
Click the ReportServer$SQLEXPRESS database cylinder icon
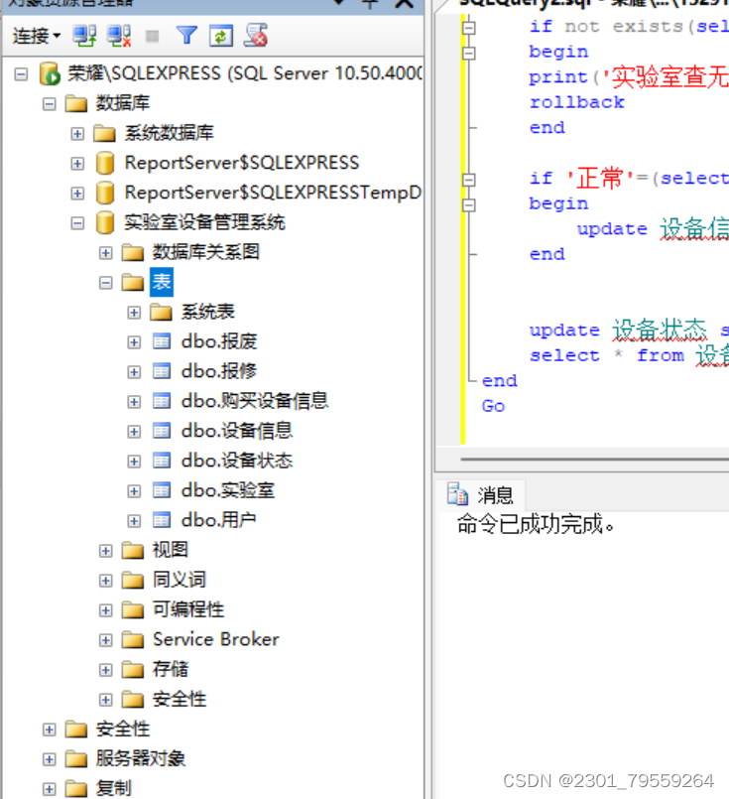[105, 163]
